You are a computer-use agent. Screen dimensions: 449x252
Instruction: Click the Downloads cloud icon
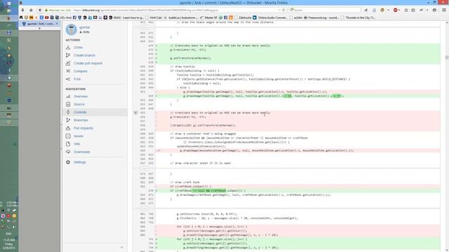tap(68, 152)
